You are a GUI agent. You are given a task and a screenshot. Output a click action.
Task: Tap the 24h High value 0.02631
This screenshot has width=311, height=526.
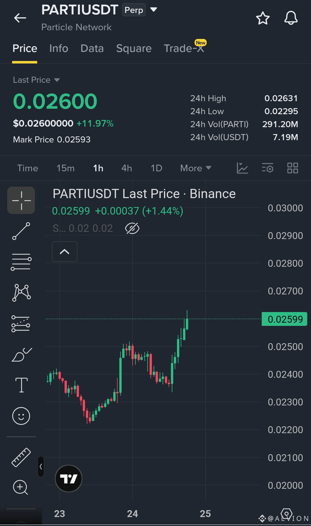pyautogui.click(x=281, y=98)
